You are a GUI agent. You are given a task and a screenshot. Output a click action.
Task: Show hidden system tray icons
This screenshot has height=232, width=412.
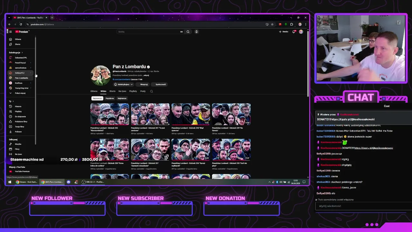tap(269, 182)
